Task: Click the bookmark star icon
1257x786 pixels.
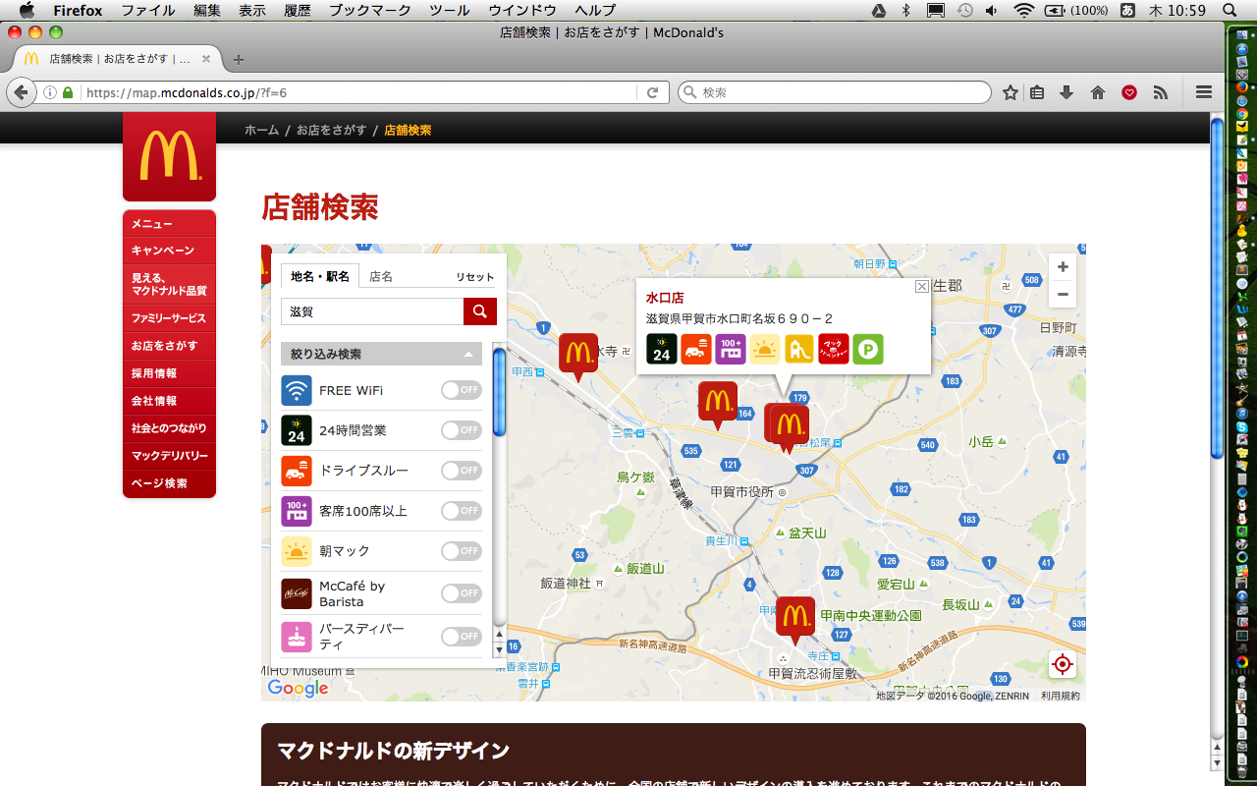Action: [x=1011, y=92]
